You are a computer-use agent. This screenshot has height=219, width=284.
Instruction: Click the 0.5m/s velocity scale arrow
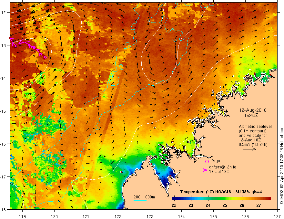249,149
